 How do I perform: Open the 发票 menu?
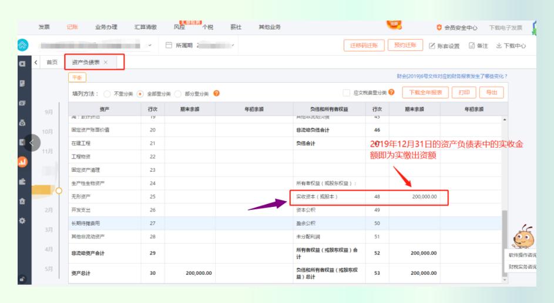click(44, 27)
